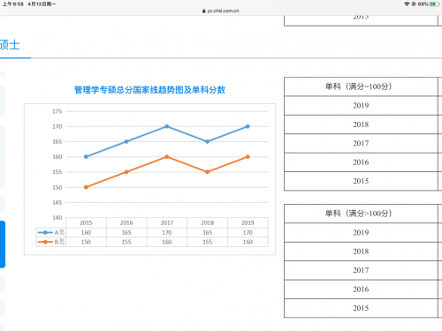Viewport: 442px width, 331px height.
Task: Click the blue A类 legend marker
Action: pyautogui.click(x=45, y=232)
